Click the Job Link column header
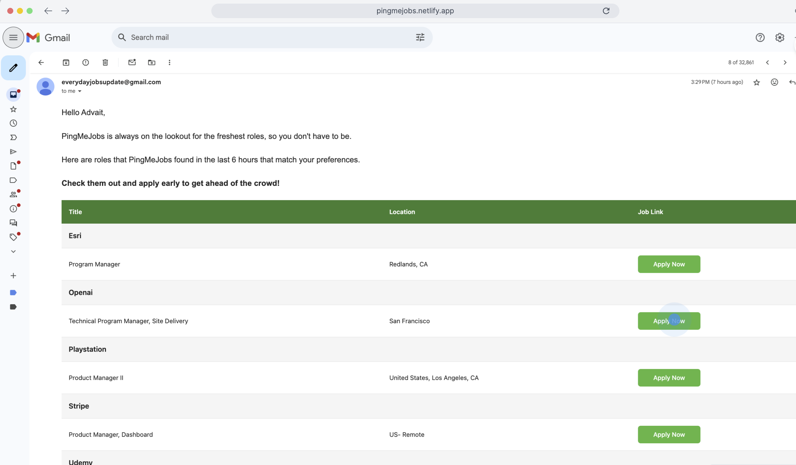The image size is (796, 465). click(650, 212)
